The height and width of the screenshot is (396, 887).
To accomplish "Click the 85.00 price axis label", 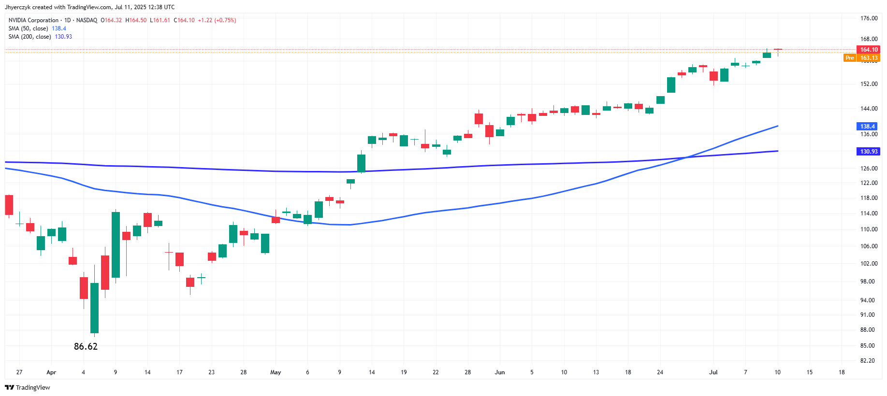I will (867, 346).
